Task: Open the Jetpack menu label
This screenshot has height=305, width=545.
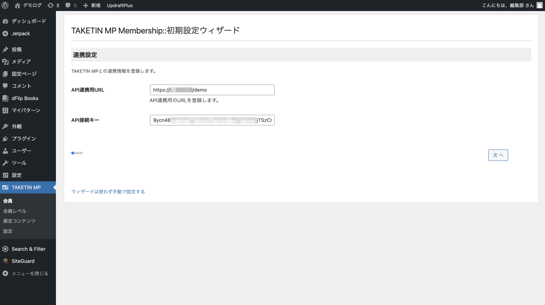Action: (21, 33)
